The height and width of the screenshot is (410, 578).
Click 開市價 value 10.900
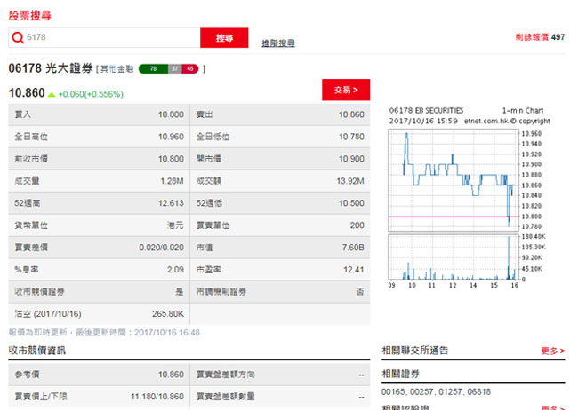pyautogui.click(x=351, y=159)
